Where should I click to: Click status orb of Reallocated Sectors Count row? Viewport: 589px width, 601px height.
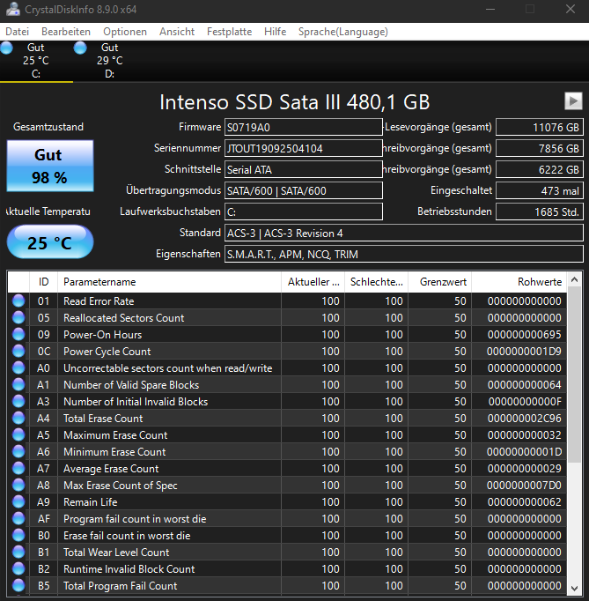18,318
